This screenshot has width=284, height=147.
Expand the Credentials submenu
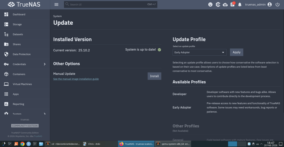click(45, 64)
